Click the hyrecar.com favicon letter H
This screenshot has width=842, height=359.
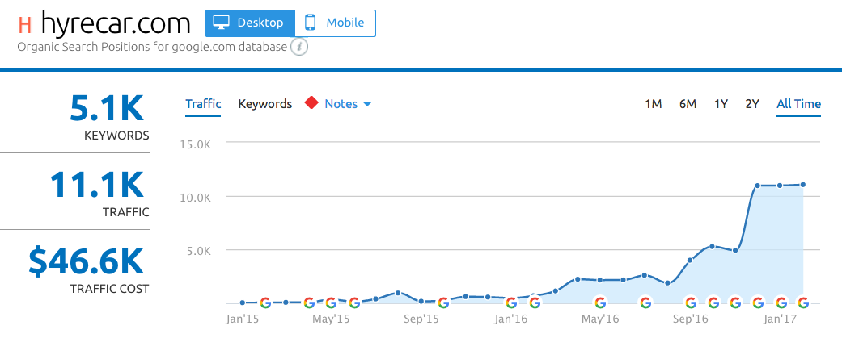(25, 25)
